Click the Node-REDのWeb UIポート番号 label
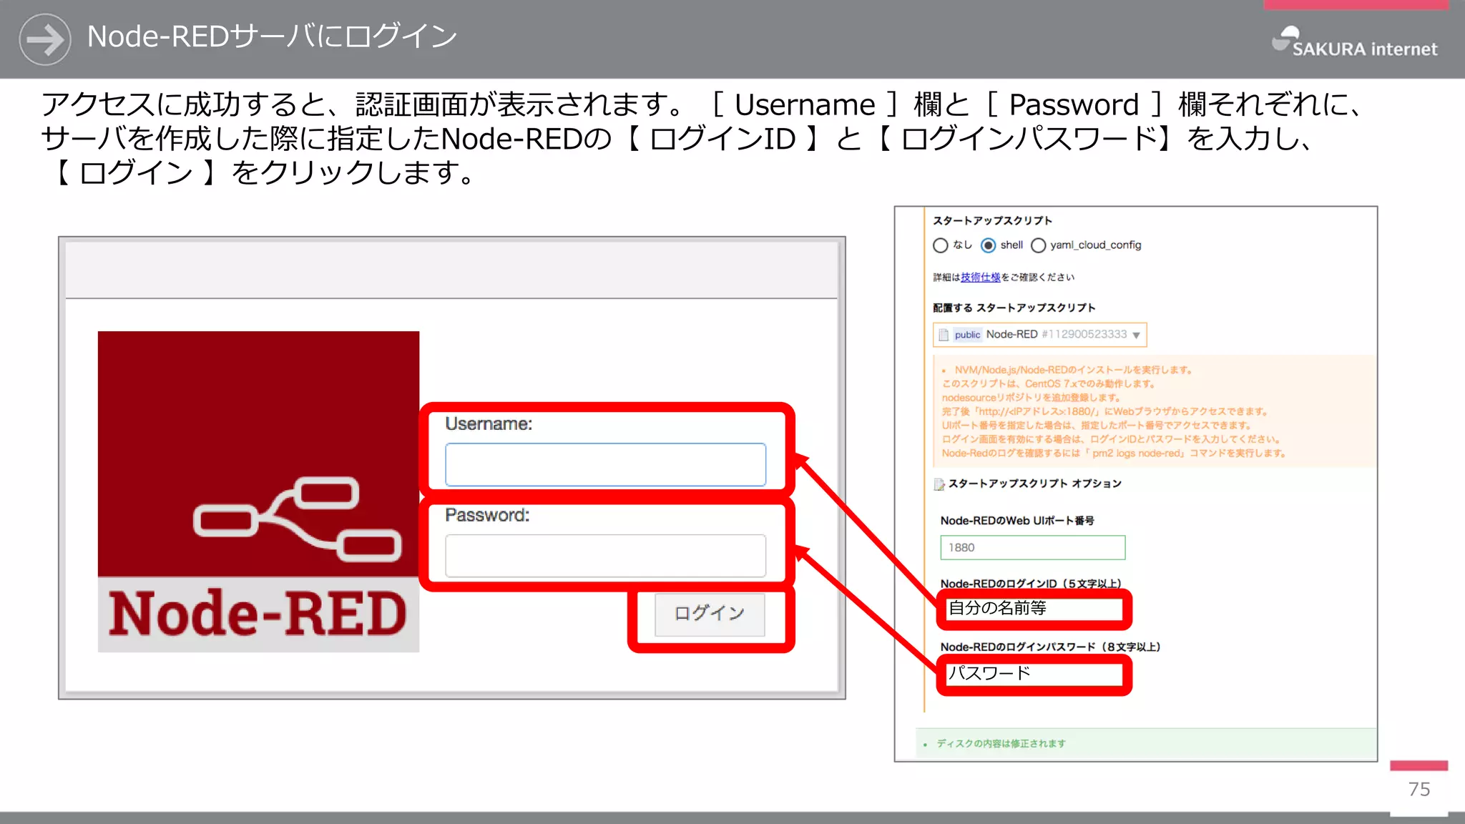This screenshot has height=824, width=1465. click(x=1017, y=521)
